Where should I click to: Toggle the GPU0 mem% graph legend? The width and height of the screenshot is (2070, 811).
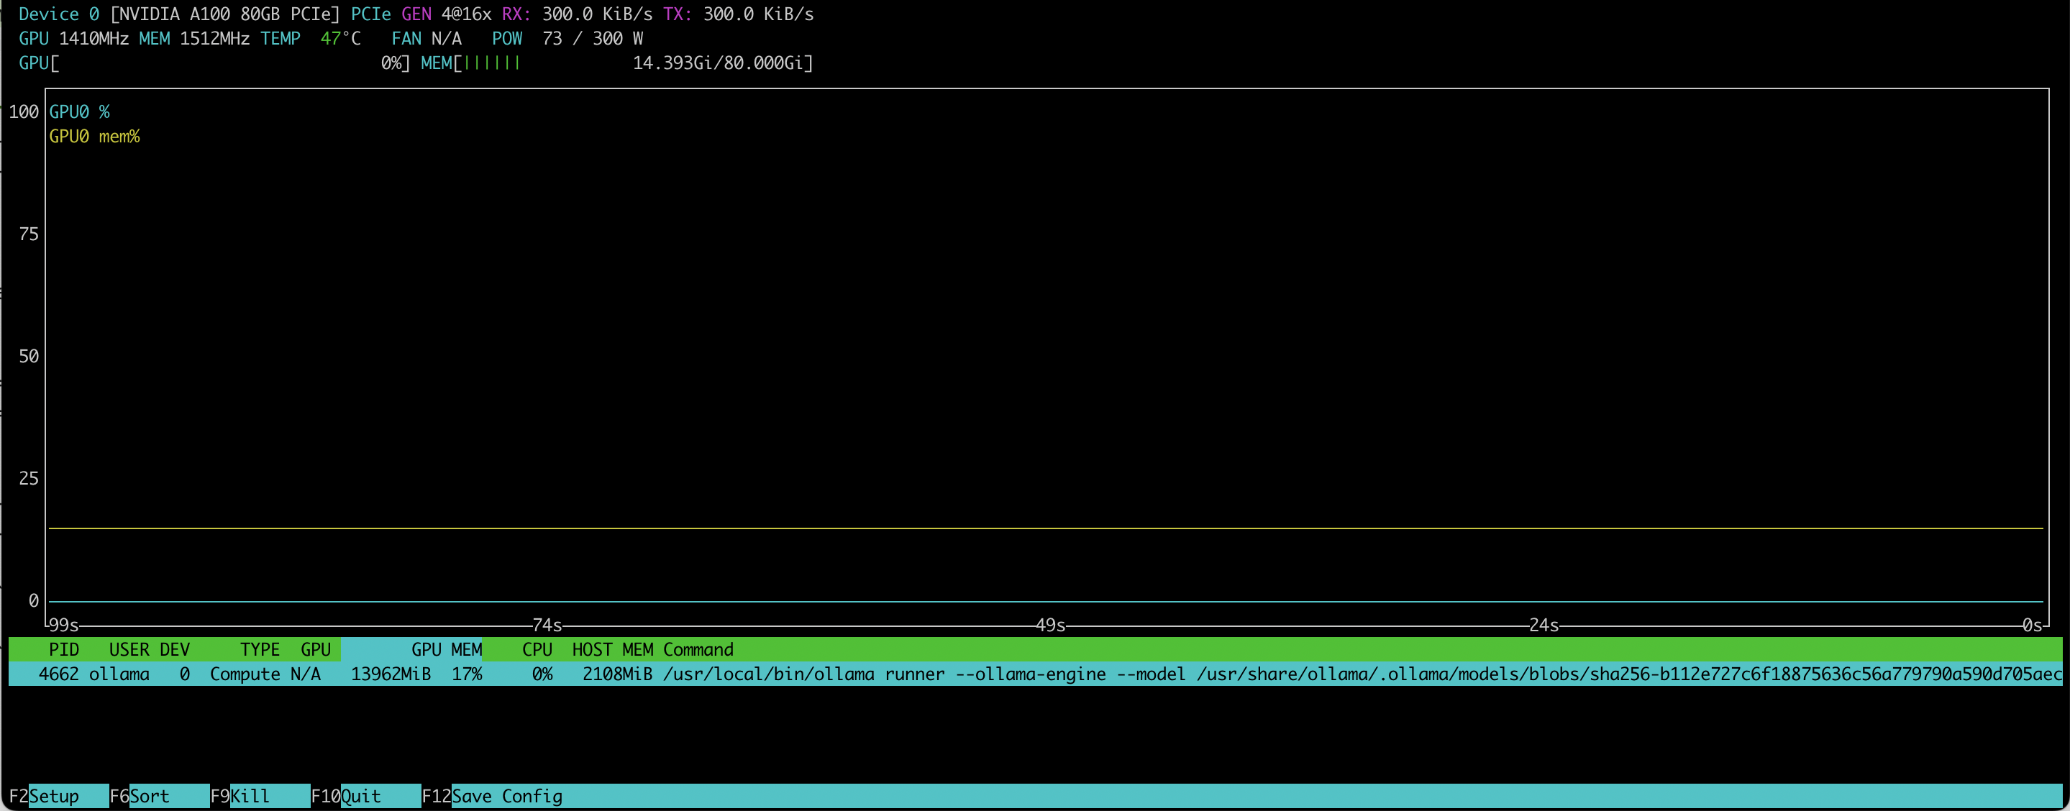click(95, 136)
